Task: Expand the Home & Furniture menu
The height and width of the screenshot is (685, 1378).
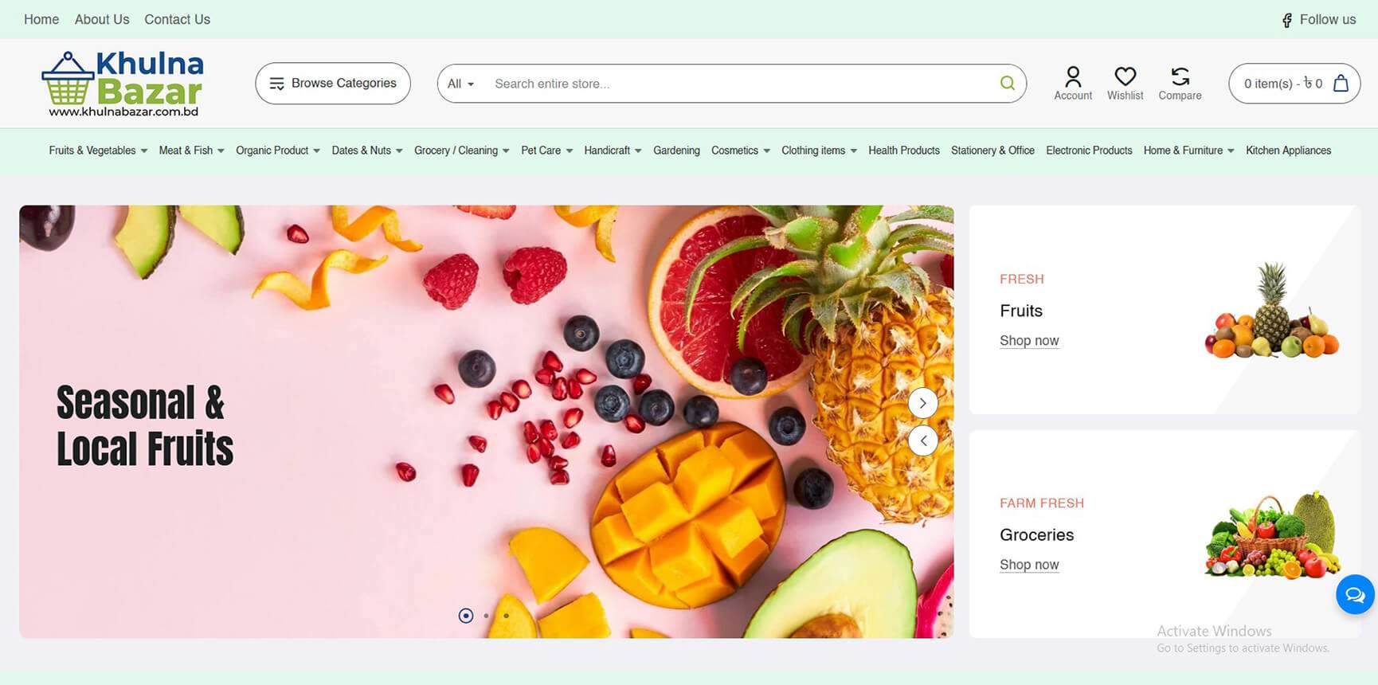Action: pyautogui.click(x=1188, y=151)
